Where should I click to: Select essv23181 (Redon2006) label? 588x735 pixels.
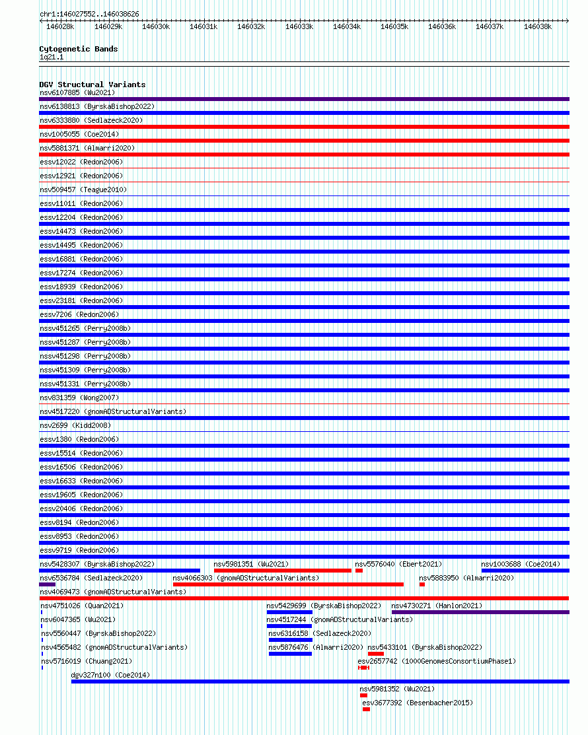pyautogui.click(x=81, y=300)
